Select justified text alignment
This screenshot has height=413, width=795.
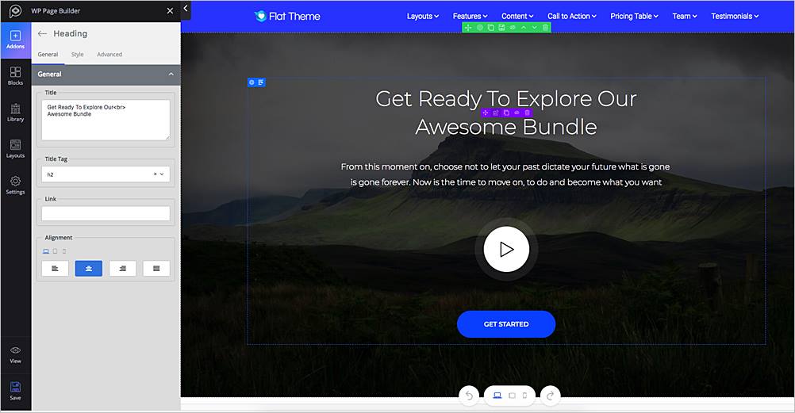156,269
